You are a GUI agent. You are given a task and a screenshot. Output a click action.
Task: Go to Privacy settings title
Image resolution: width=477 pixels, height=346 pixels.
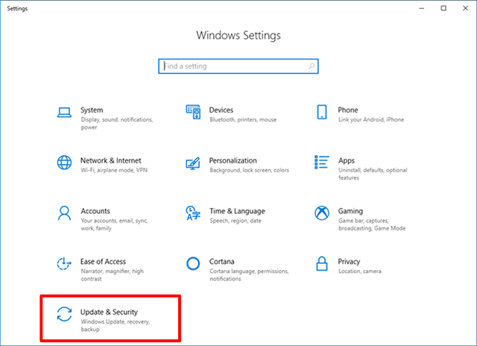[x=349, y=262]
